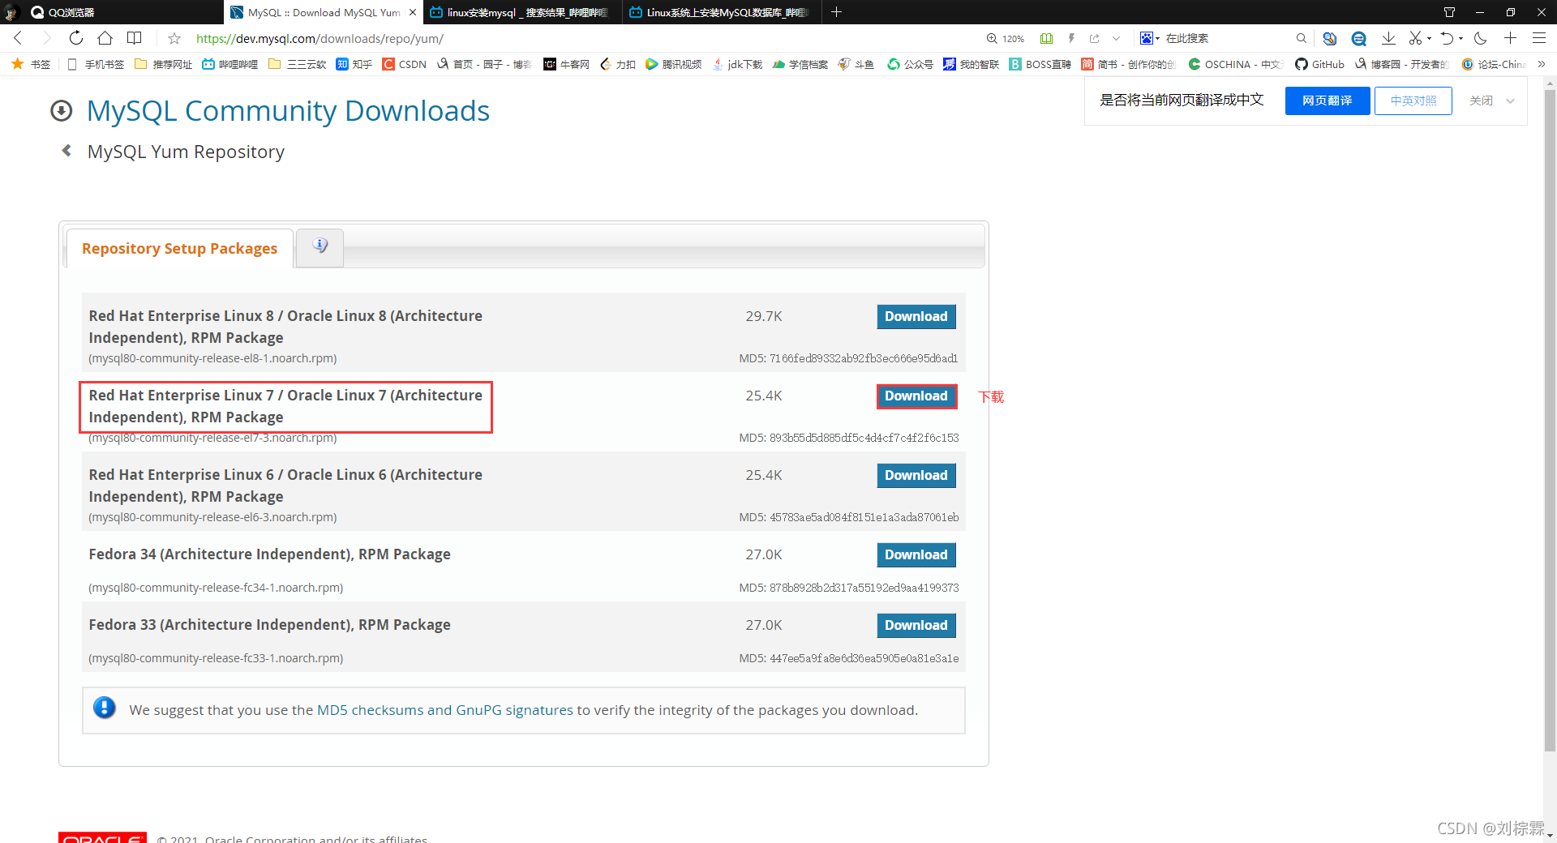Screen dimensions: 1557x843
Task: Click the plus add extension icon in toolbar
Action: [x=1510, y=38]
